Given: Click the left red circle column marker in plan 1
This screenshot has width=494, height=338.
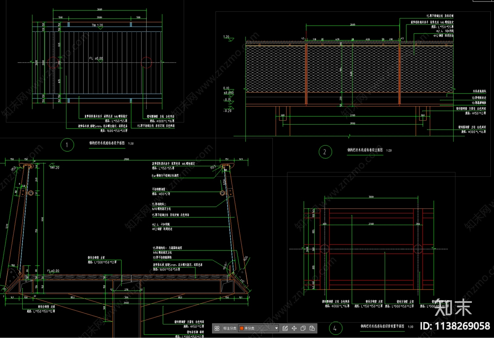Looking at the screenshot, I should [x=53, y=62].
